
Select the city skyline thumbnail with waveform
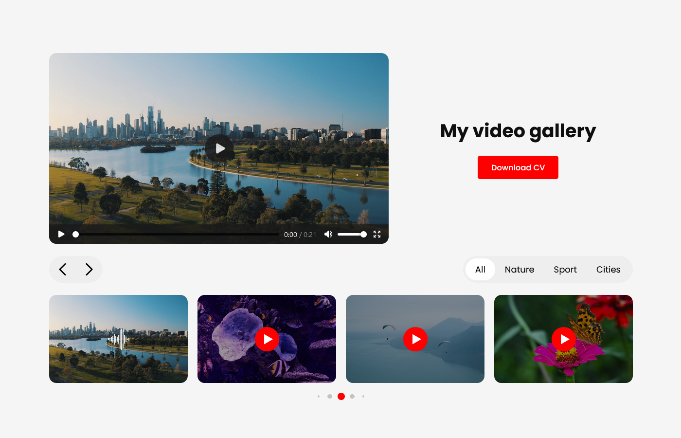118,339
